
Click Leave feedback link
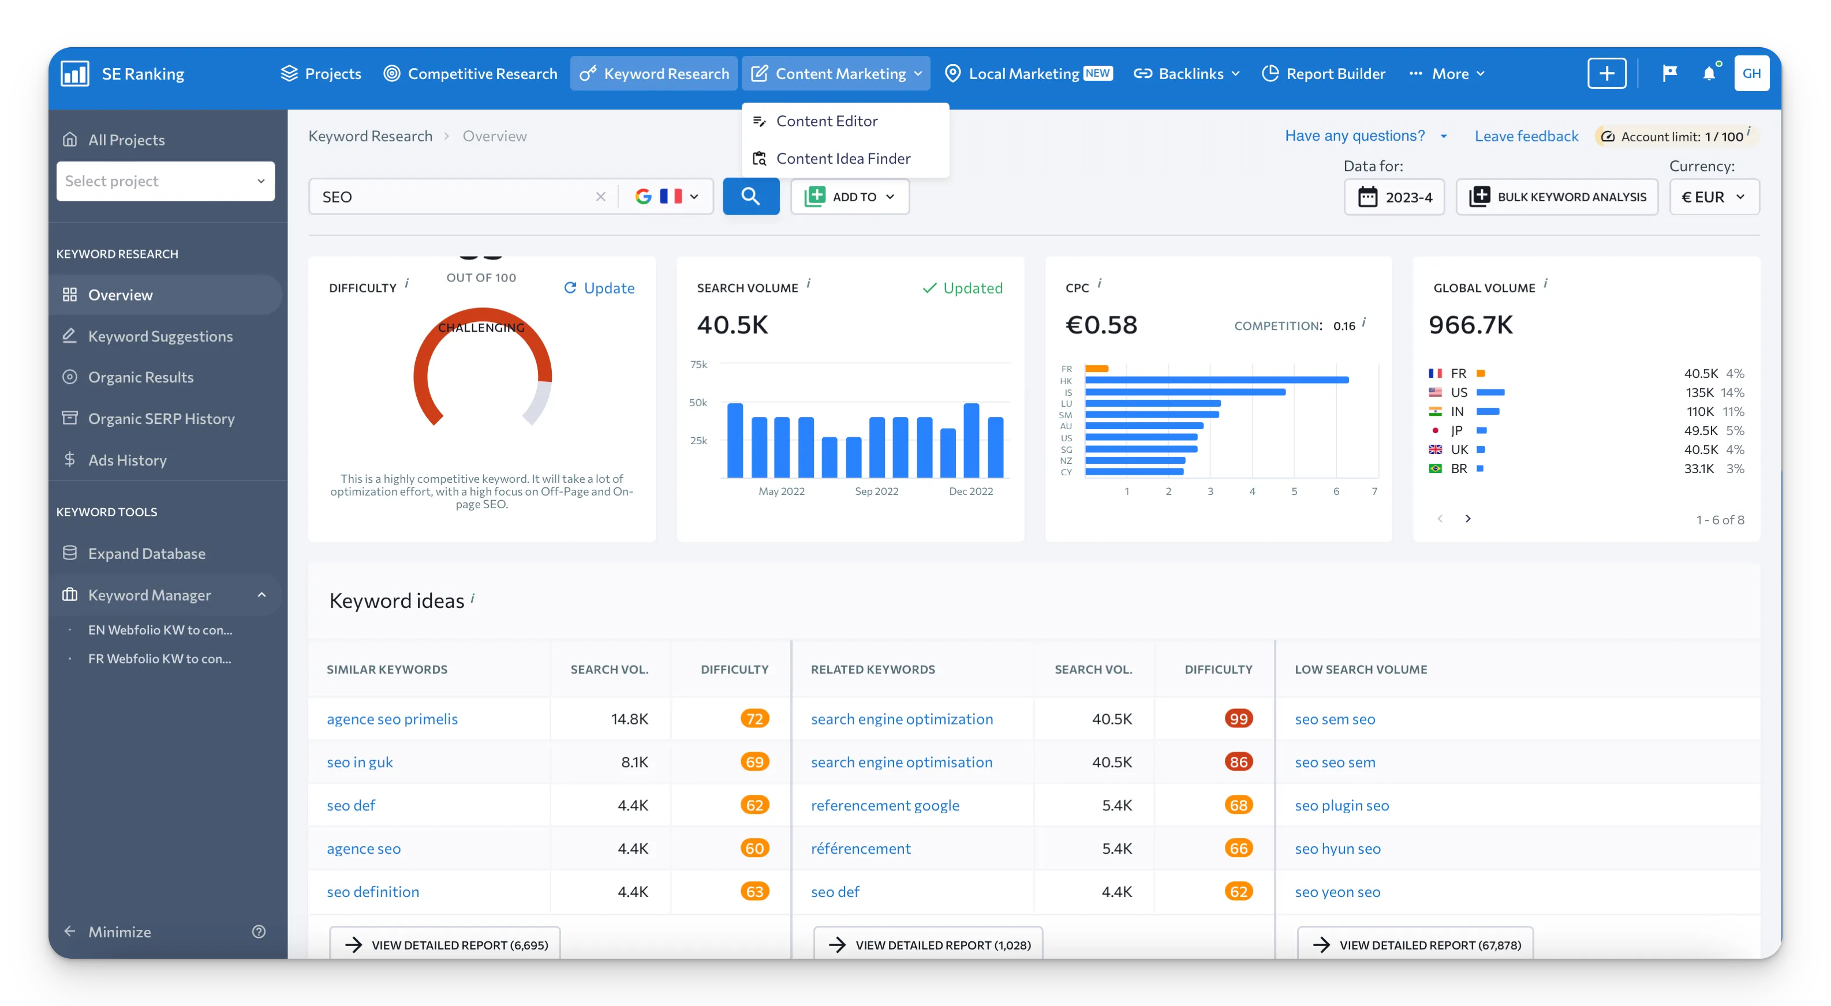click(1526, 136)
